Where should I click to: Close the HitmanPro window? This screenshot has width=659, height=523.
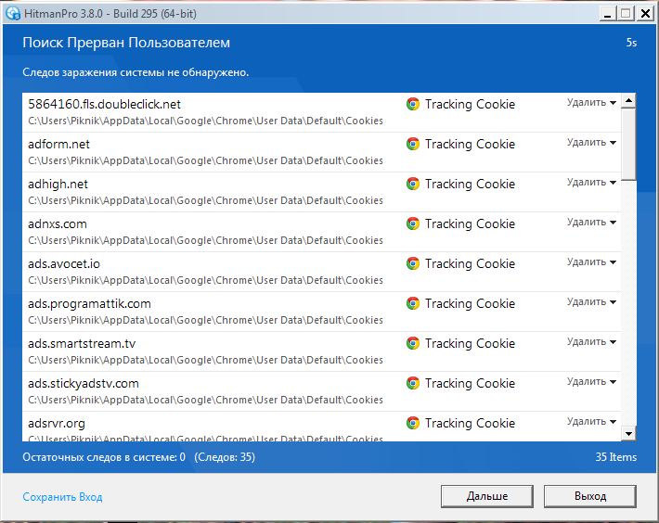(x=645, y=14)
